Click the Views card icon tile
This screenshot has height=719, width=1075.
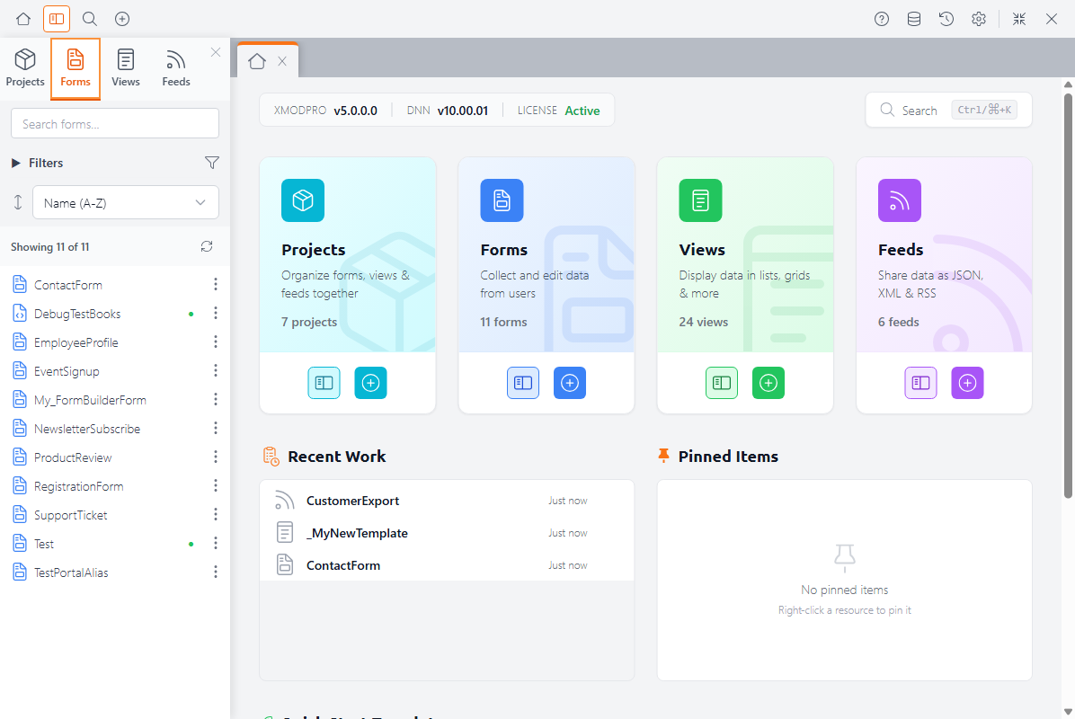tap(700, 200)
